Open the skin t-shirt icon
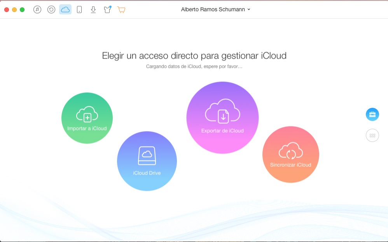 107,9
